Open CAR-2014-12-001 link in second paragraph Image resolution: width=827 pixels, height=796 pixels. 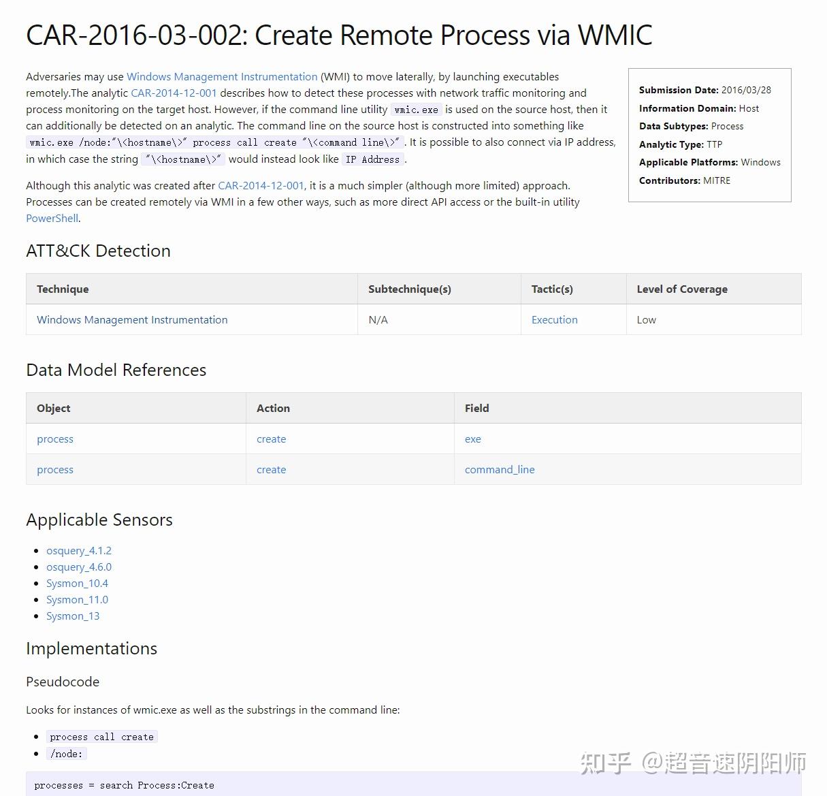pos(261,186)
